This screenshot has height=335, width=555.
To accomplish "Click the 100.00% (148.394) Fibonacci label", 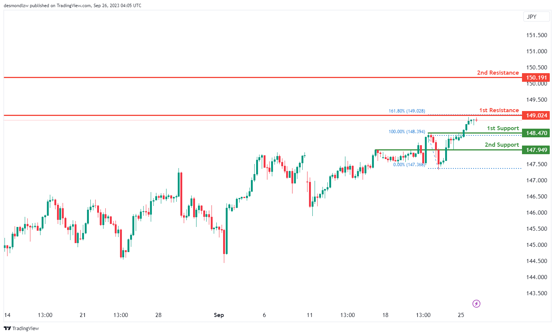I will pyautogui.click(x=406, y=132).
